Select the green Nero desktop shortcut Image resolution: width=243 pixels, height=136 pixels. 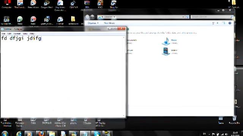20,20
